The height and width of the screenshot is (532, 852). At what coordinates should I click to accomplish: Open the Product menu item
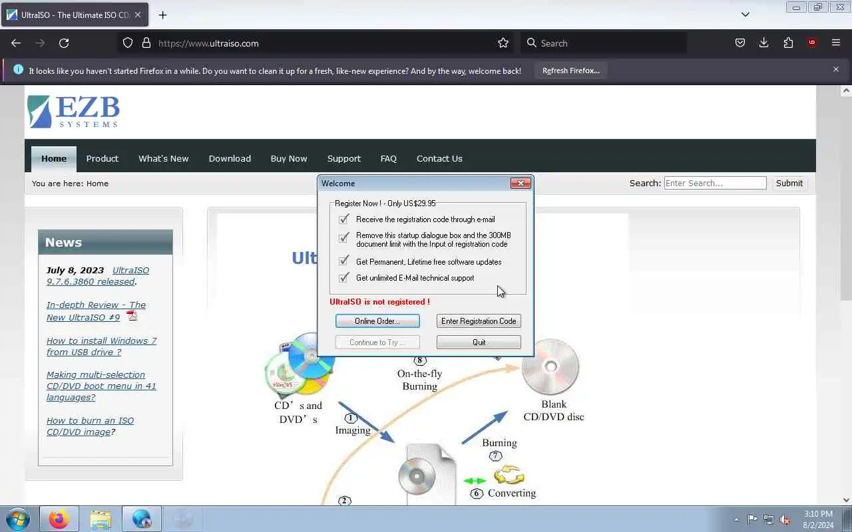[x=103, y=158]
